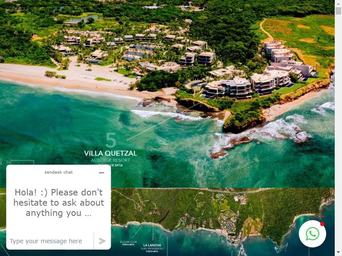Click the Punta de Mita caption text
Image resolution: width=342 pixels, height=256 pixels.
[110, 165]
